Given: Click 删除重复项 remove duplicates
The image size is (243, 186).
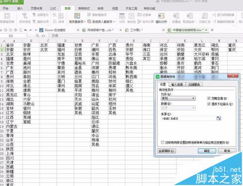Looking at the screenshot, I should [97, 15].
